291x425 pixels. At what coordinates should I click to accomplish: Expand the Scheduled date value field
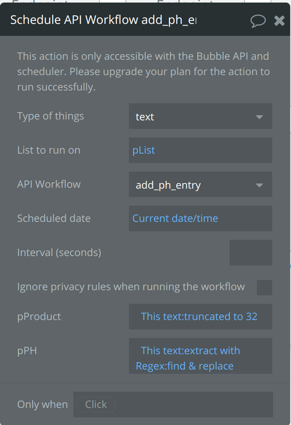pos(201,218)
